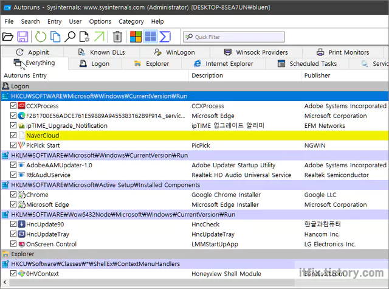Click the Save floppy disk icon
Image resolution: width=389 pixels, height=289 pixels.
(x=22, y=37)
